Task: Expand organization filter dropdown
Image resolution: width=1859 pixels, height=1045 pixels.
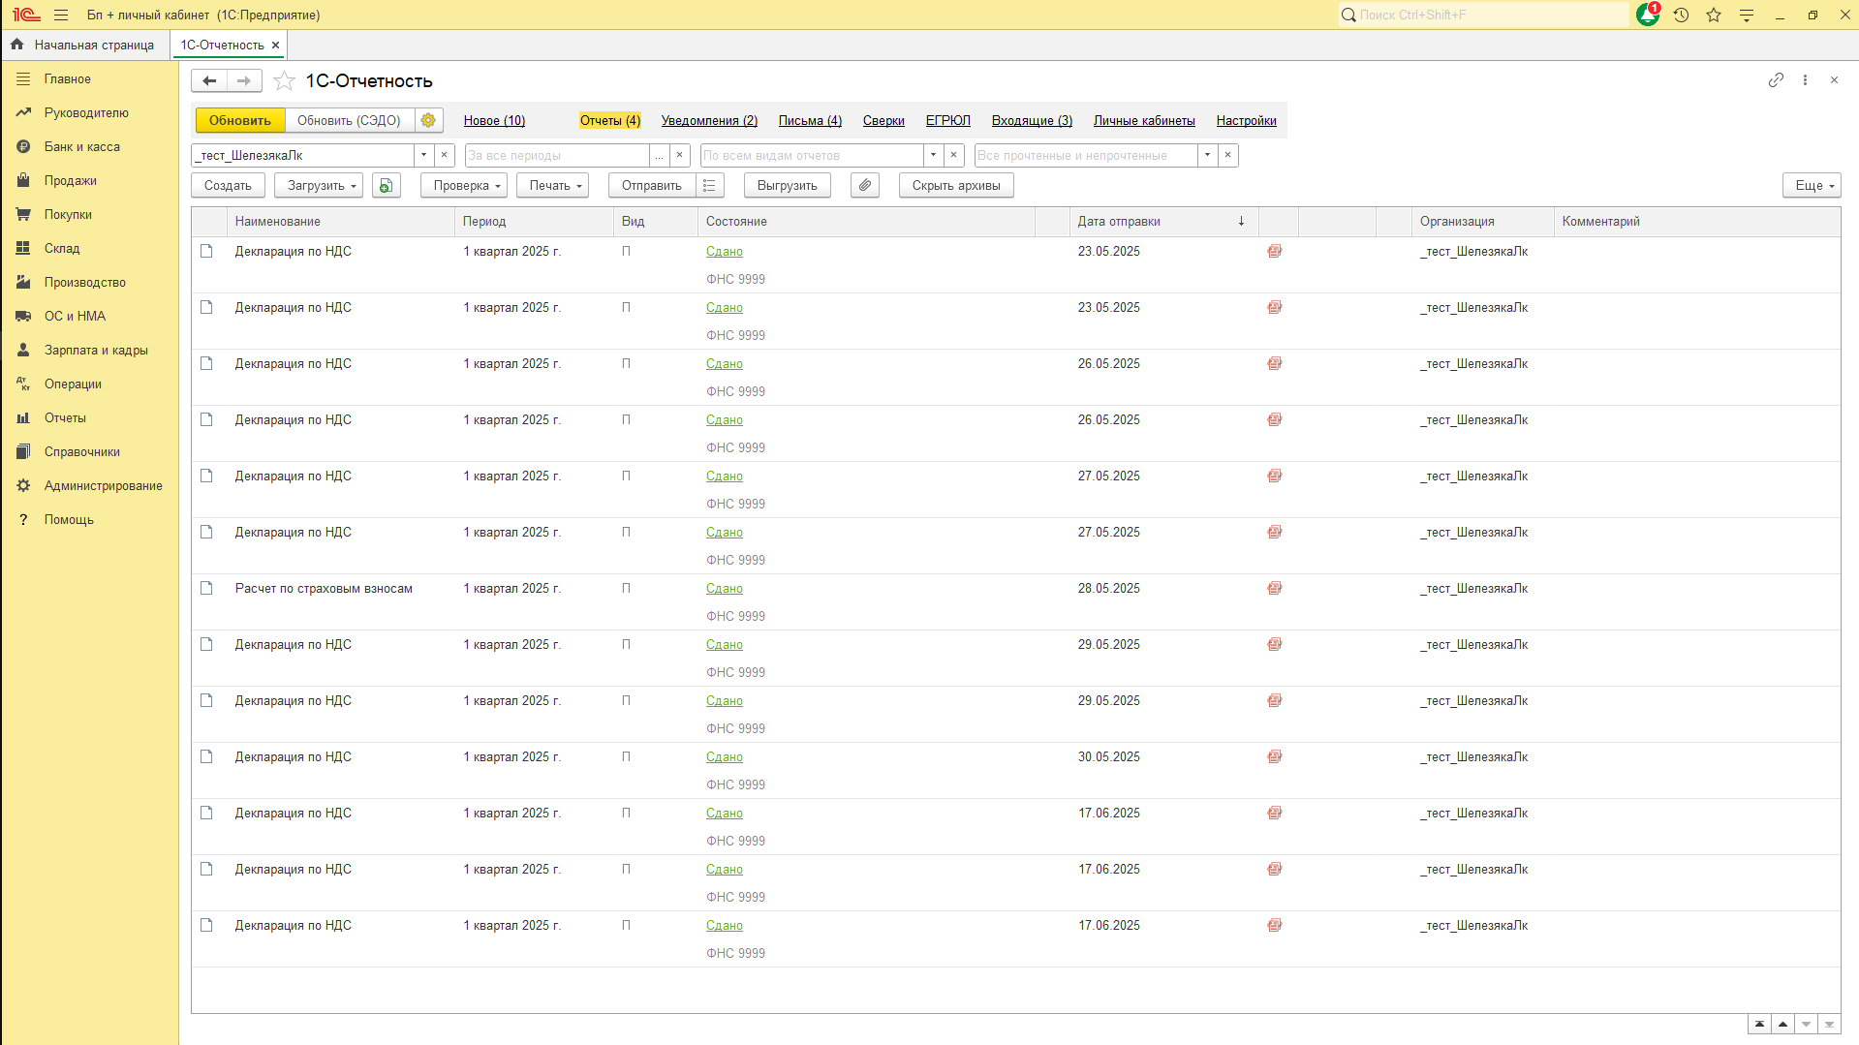Action: [423, 155]
